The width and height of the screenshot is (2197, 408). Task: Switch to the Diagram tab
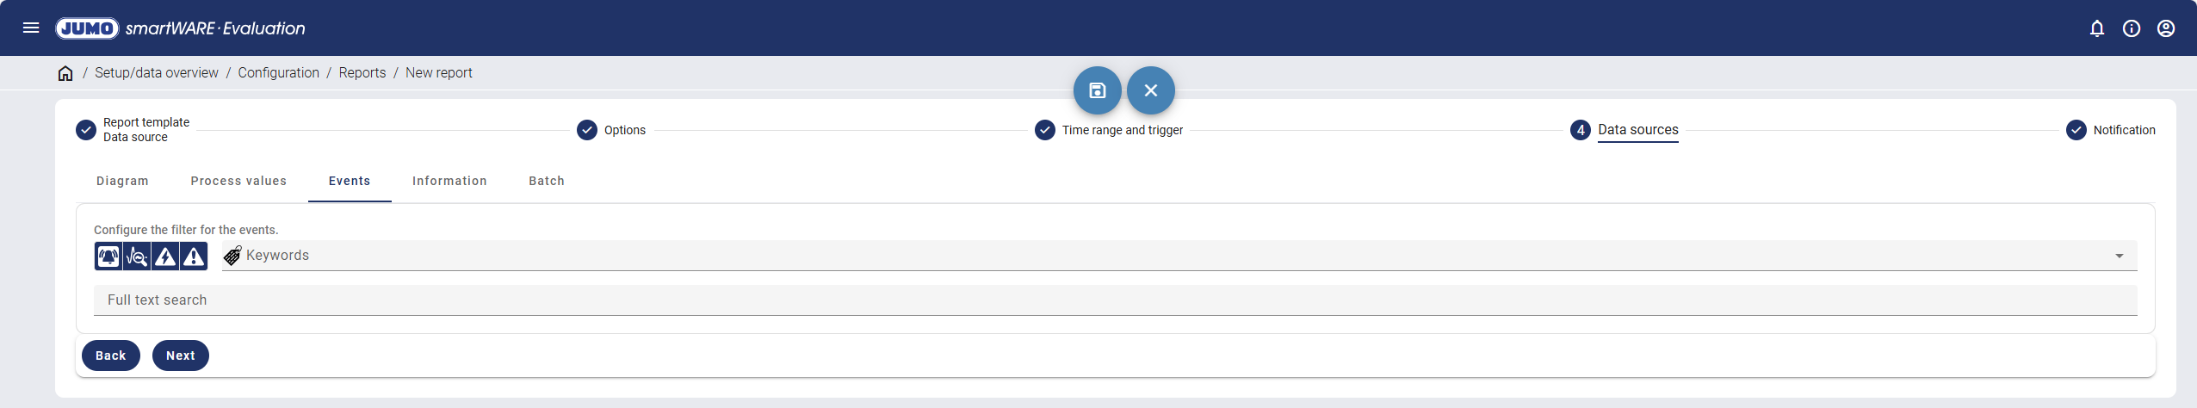[122, 181]
